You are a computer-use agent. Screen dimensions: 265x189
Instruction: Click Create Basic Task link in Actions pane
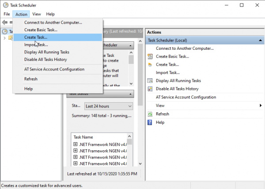172,56
